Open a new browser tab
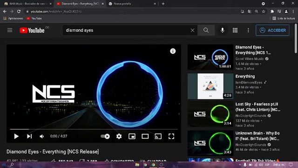Viewport: 298px width, 168px height. (163, 4)
